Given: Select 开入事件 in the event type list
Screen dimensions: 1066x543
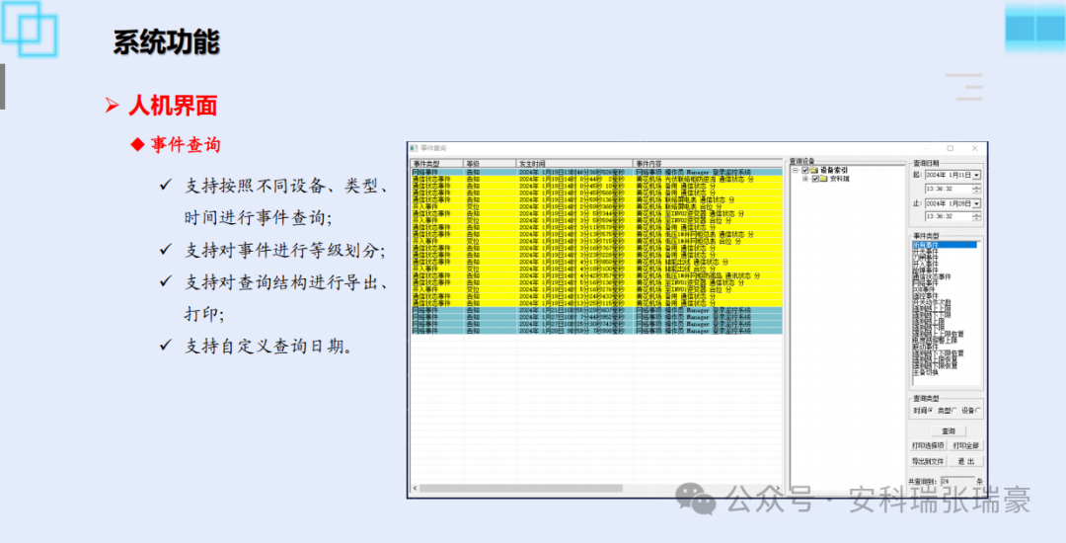Looking at the screenshot, I should 923,264.
